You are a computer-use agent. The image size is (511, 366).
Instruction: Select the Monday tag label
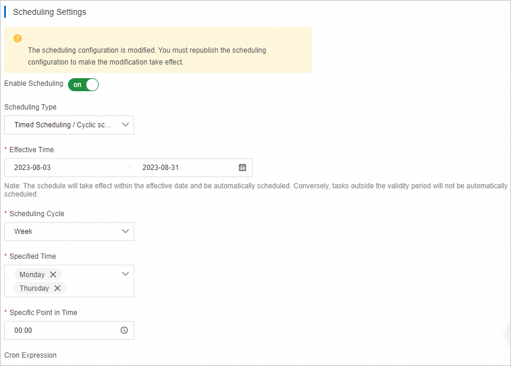32,275
